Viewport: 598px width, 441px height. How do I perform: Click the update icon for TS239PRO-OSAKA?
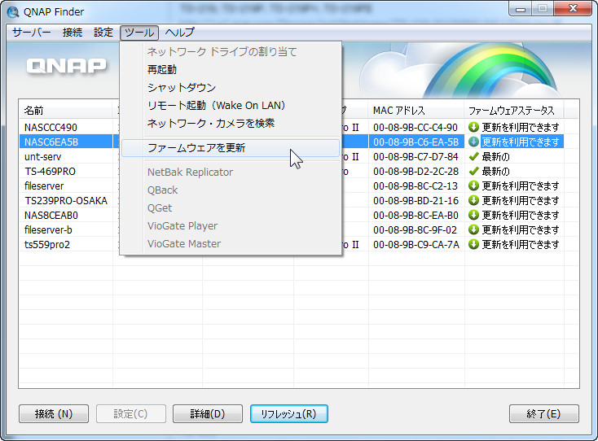[x=473, y=200]
